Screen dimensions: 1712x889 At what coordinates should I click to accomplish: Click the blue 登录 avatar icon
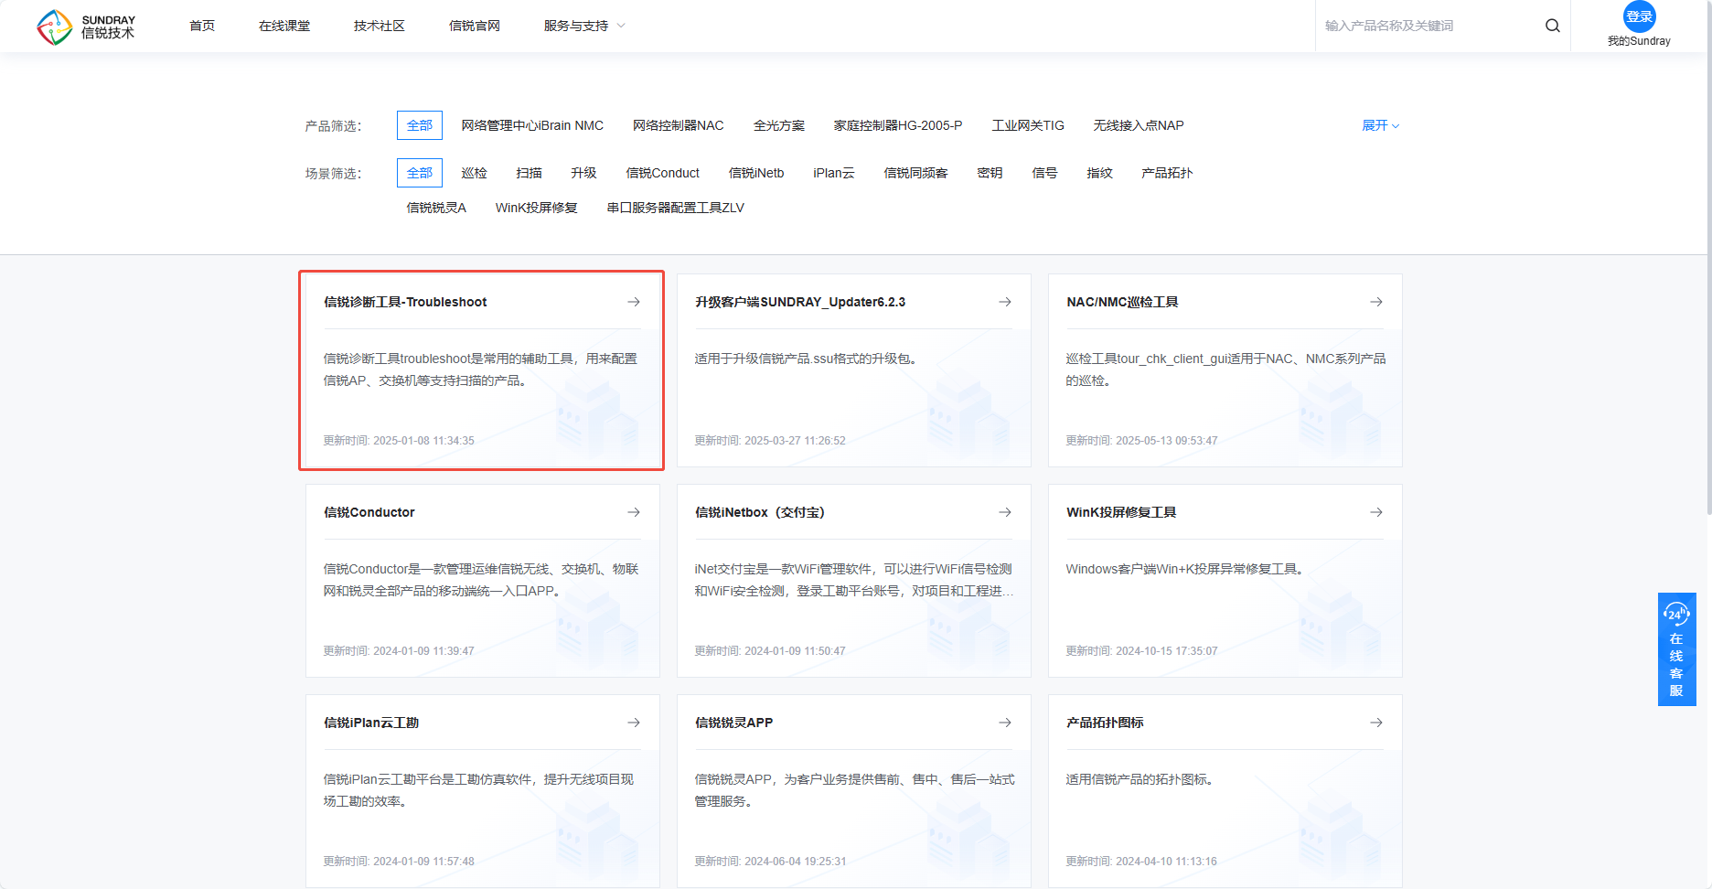coord(1639,16)
